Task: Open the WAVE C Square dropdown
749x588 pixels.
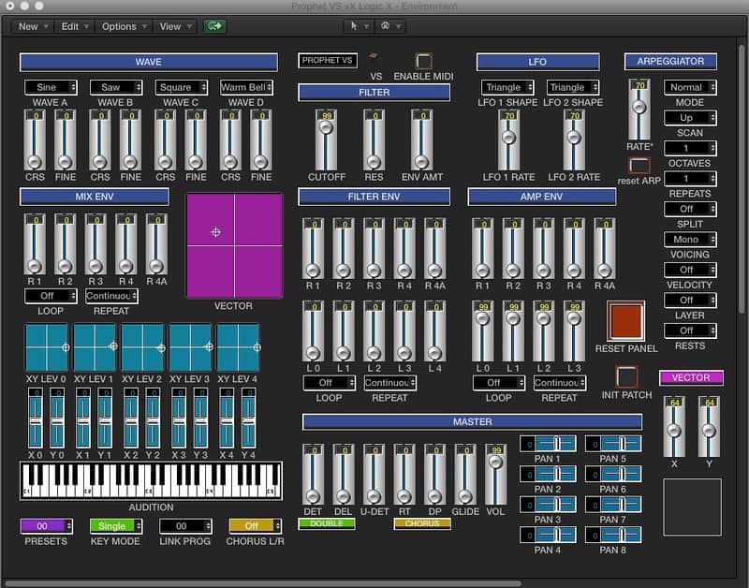Action: (181, 87)
